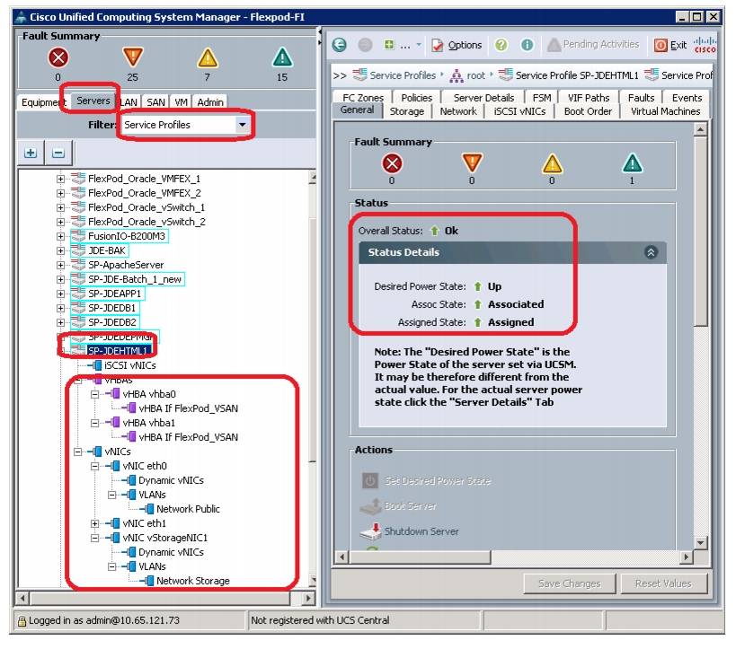Click the Options checkmark icon
This screenshot has height=649, width=736.
point(438,45)
